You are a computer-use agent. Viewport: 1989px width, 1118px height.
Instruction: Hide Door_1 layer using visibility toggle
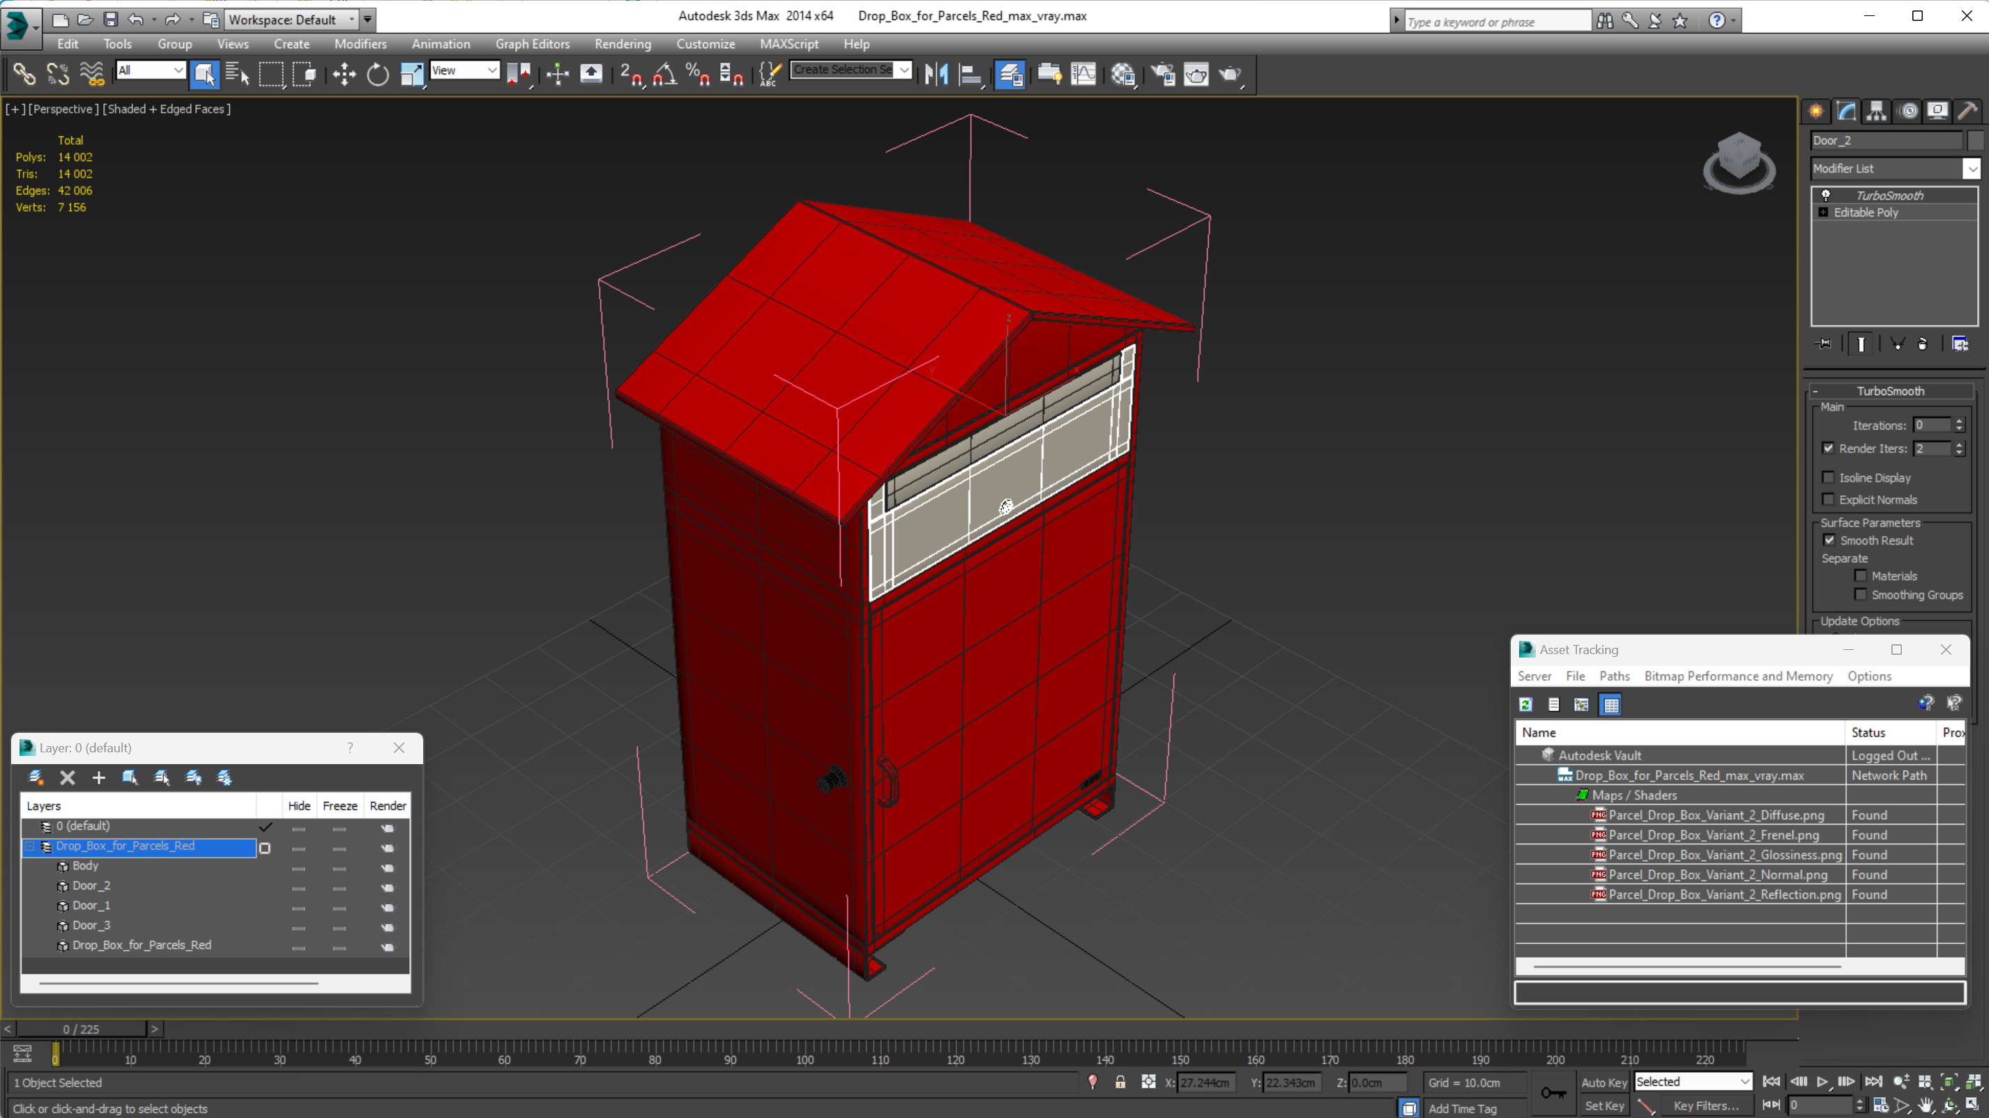click(298, 905)
